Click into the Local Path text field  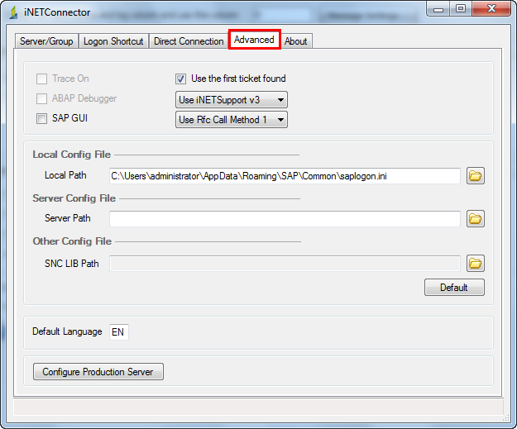(x=284, y=175)
